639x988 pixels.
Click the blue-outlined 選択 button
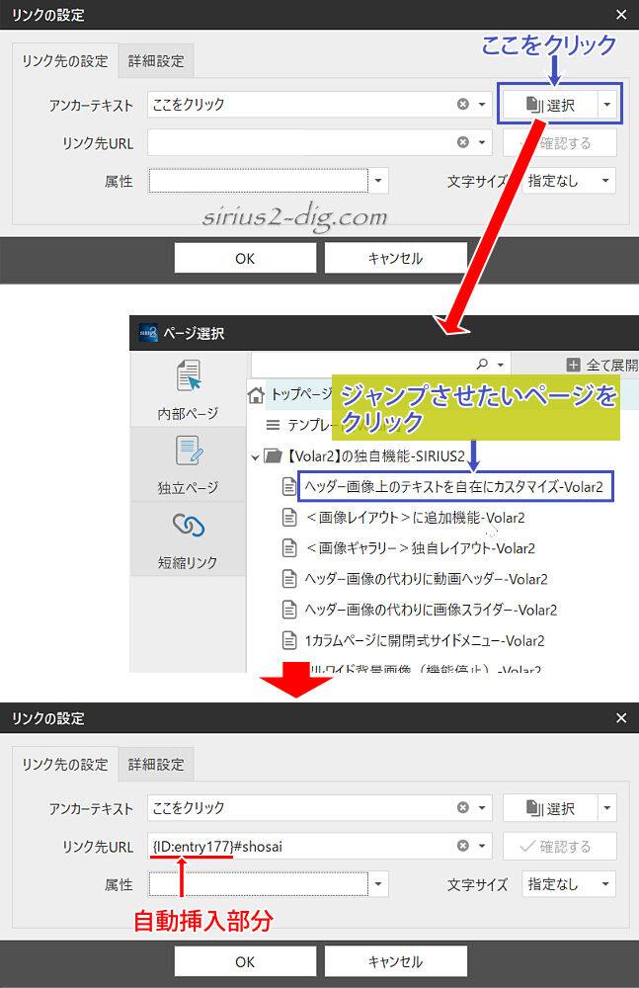point(549,104)
